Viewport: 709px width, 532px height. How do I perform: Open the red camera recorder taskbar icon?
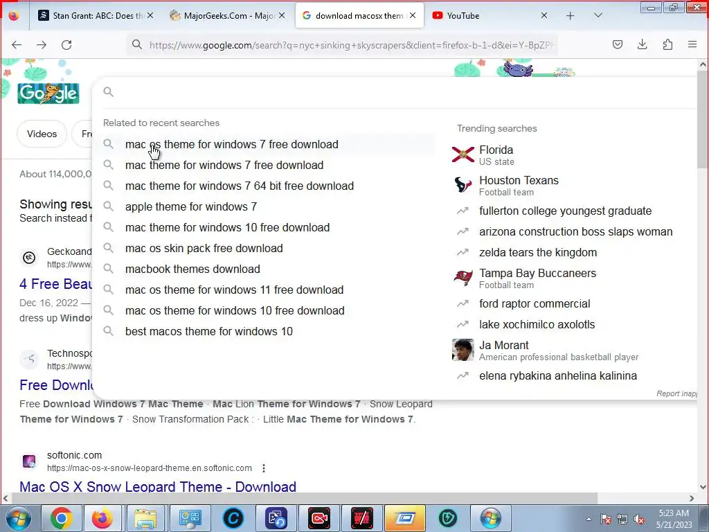point(319,518)
